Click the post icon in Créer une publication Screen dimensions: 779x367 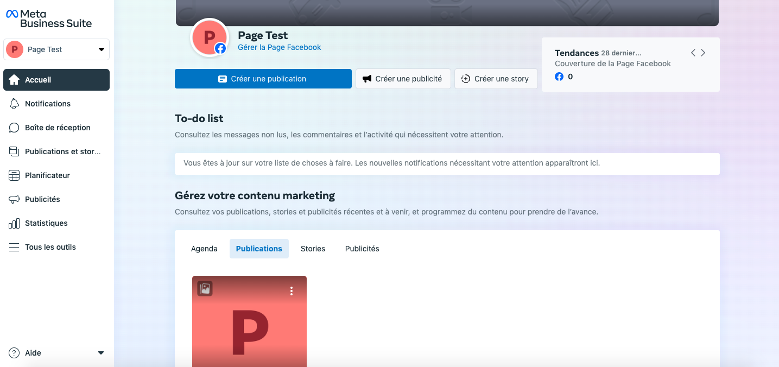click(223, 79)
